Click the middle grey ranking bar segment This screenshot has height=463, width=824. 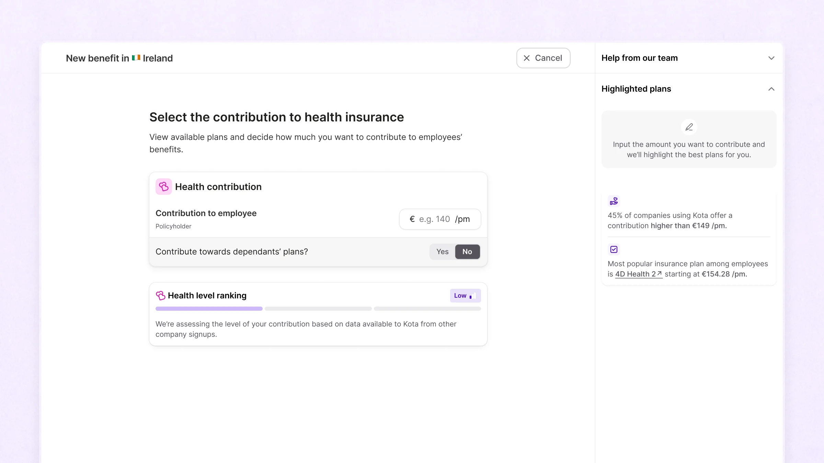[x=318, y=309]
